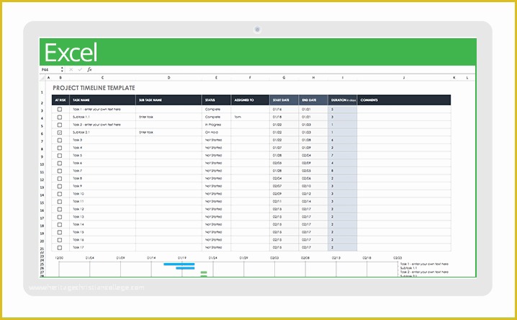Viewport: 517px width, 320px height.
Task: Select column J header
Action: [404, 78]
